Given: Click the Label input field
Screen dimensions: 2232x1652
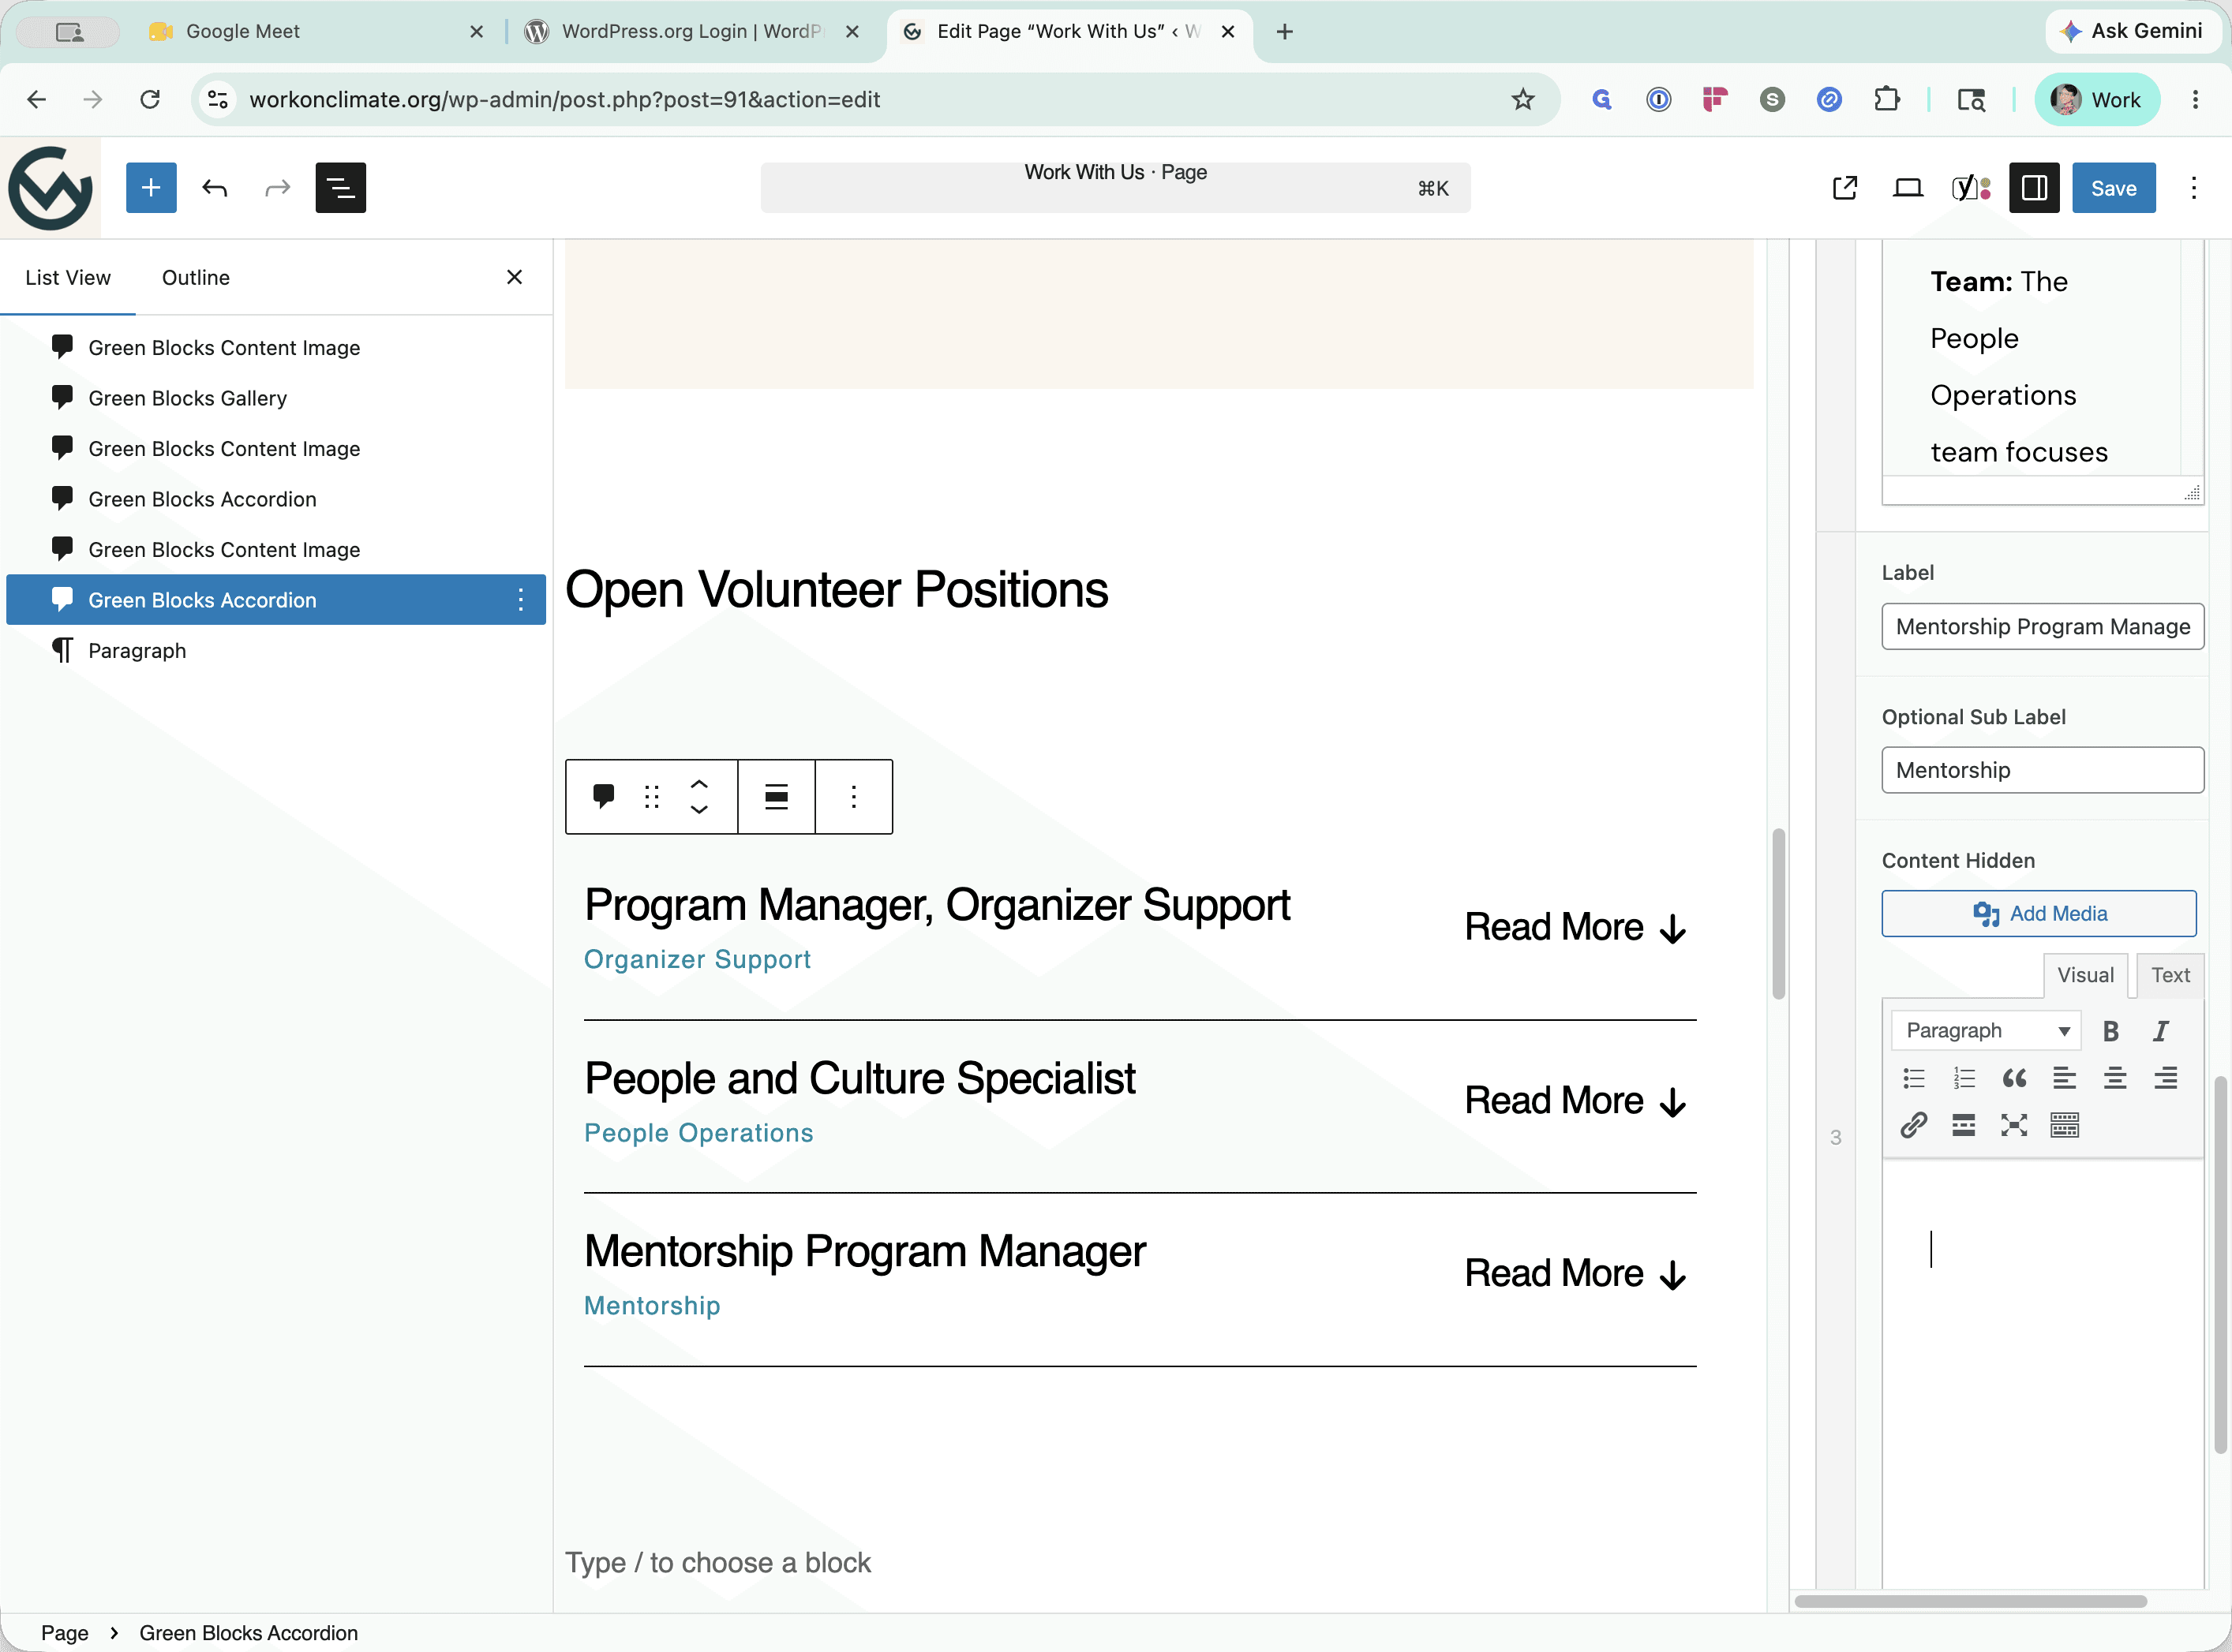Looking at the screenshot, I should click(2042, 626).
